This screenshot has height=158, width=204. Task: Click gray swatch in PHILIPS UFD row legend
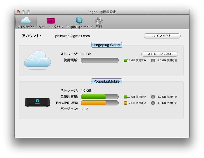[153, 103]
